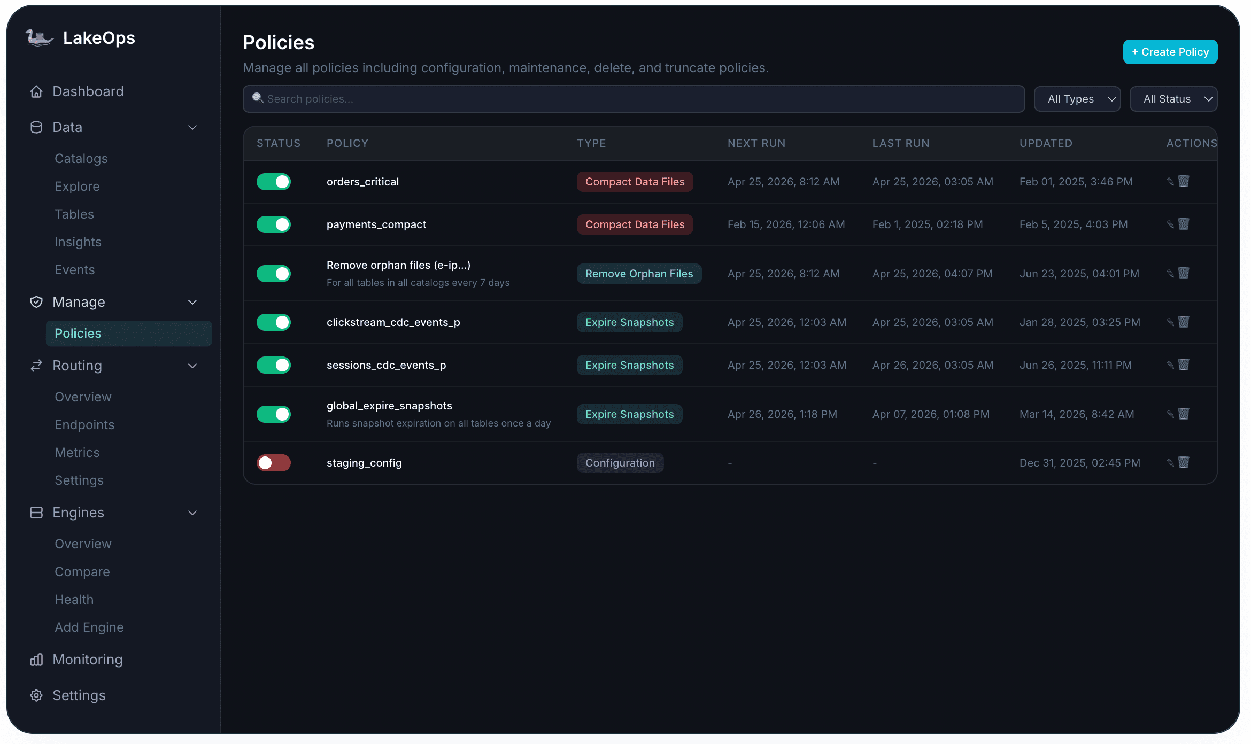This screenshot has height=744, width=1251.
Task: Disable the orders_critical policy toggle
Action: click(274, 182)
